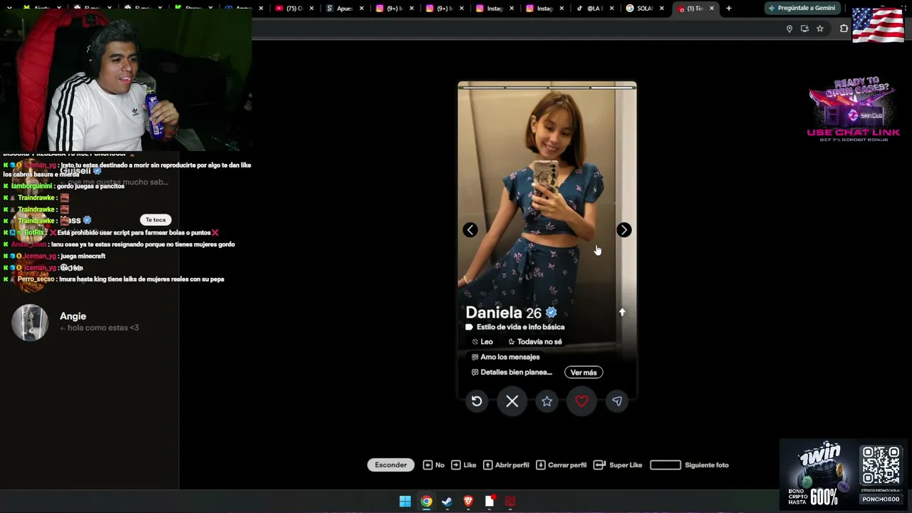
Task: Click the Pregúntale a Gemini button
Action: (802, 9)
